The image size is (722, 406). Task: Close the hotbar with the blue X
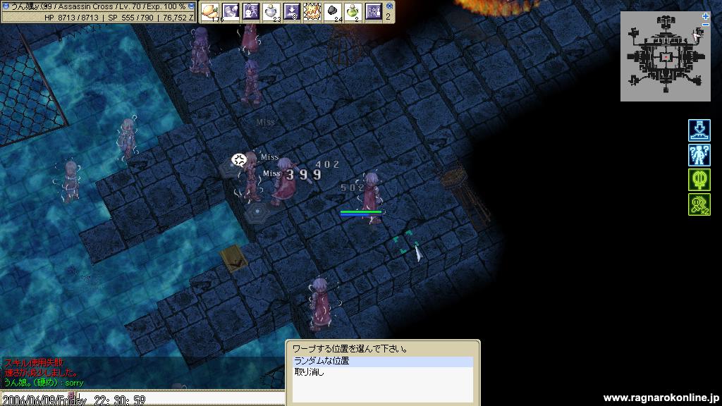(389, 6)
